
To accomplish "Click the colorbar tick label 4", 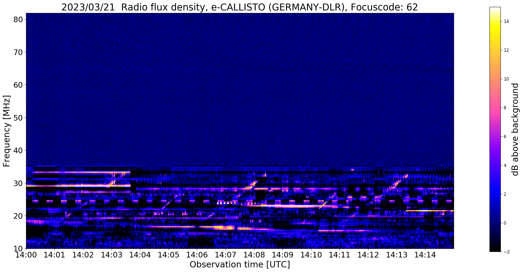I will coord(505,165).
